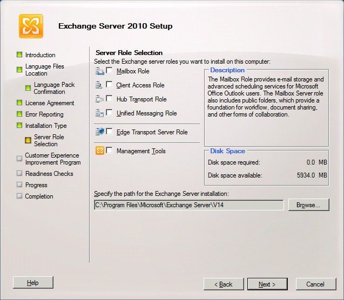This screenshot has width=344, height=300.
Task: Click the Exchange Server logo icon
Action: pos(31,26)
